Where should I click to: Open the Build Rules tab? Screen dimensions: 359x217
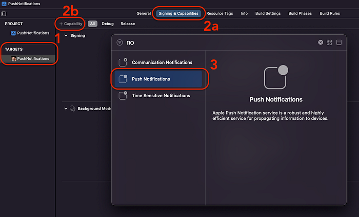330,13
